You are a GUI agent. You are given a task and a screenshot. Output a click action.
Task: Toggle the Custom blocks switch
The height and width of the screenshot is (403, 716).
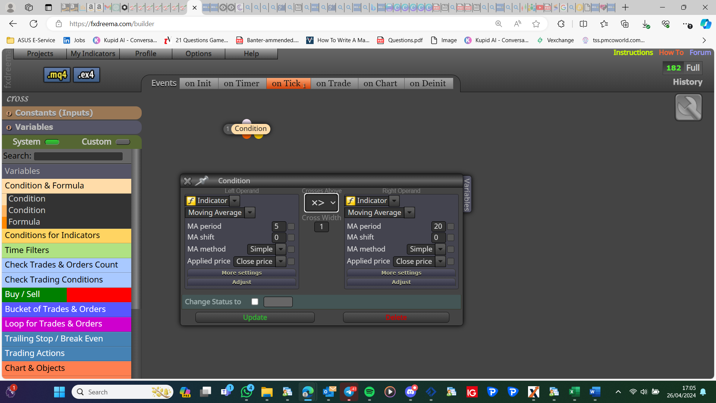coord(123,142)
